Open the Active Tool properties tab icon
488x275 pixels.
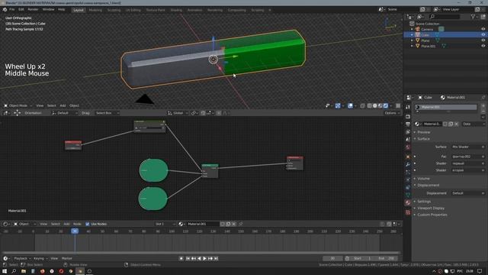pos(408,107)
